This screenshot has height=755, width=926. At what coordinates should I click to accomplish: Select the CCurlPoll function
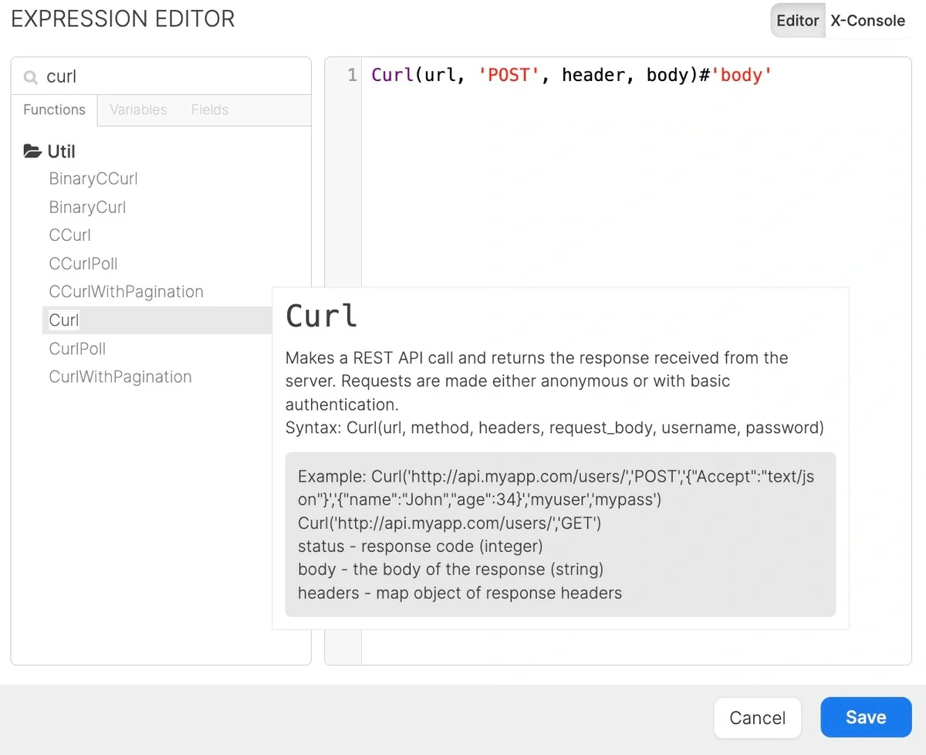point(83,263)
